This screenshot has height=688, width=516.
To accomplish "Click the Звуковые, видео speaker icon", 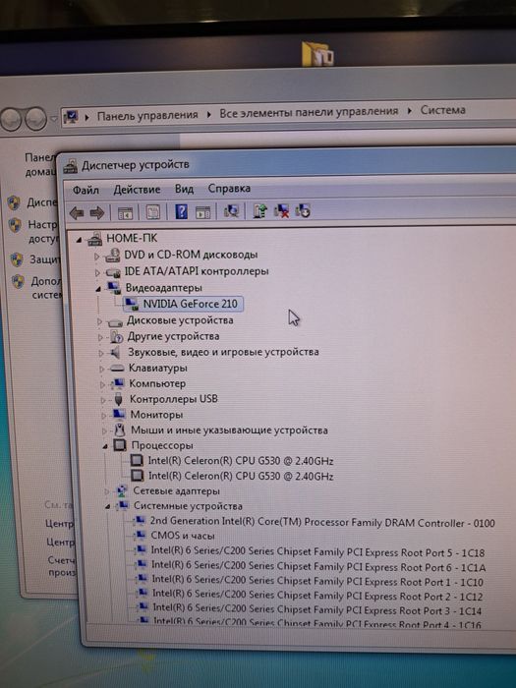I will point(116,352).
